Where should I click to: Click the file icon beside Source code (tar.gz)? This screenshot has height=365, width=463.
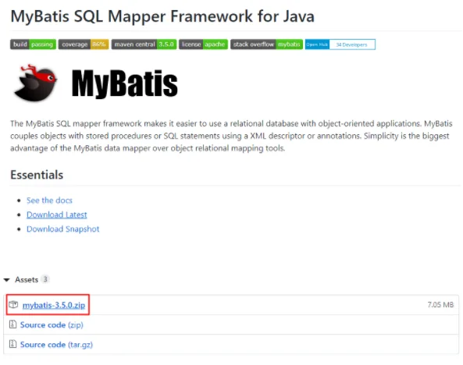pyautogui.click(x=12, y=344)
